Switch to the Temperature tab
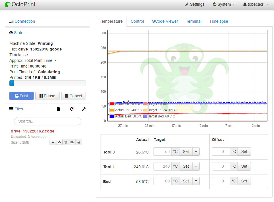Viewport: 274px width, 202px height. 111,21
